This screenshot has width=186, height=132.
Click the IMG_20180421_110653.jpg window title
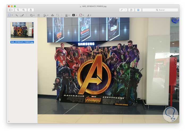(x=94, y=6)
